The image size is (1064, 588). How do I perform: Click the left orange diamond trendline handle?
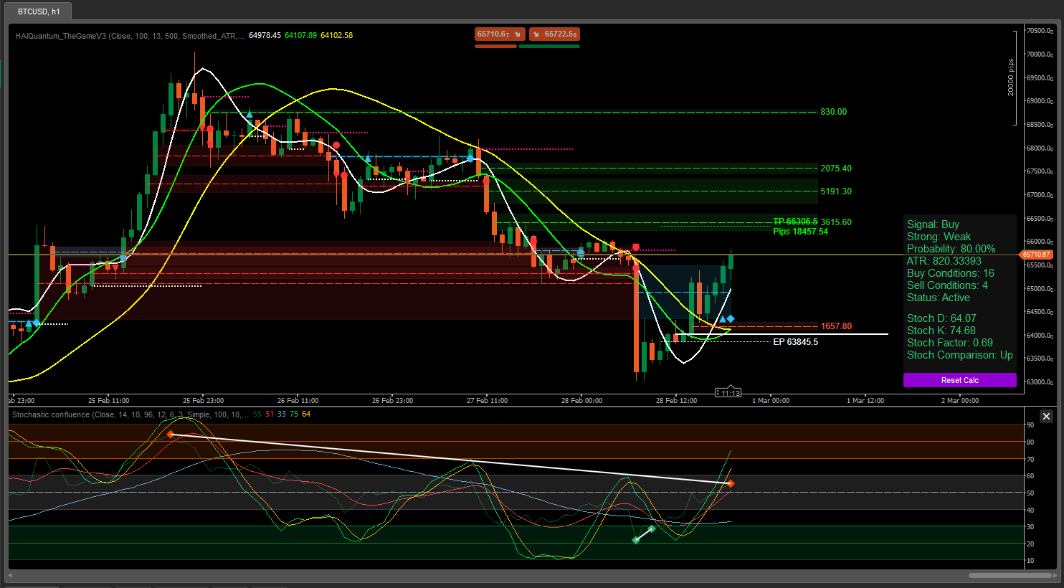tap(170, 435)
